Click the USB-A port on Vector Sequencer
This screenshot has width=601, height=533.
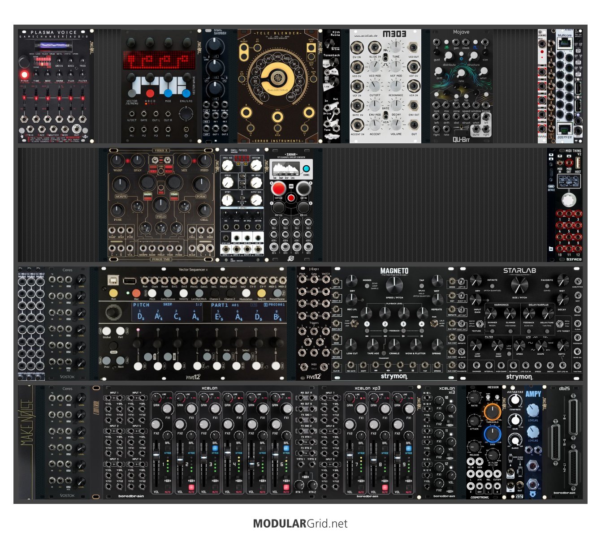[130, 281]
